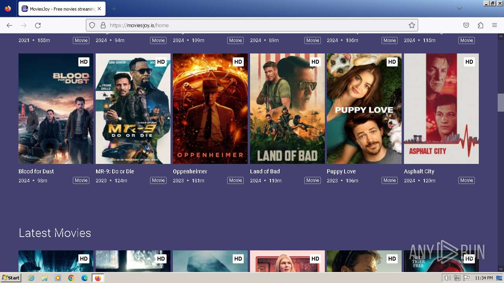Open volume speaker tray icon

coord(447,278)
